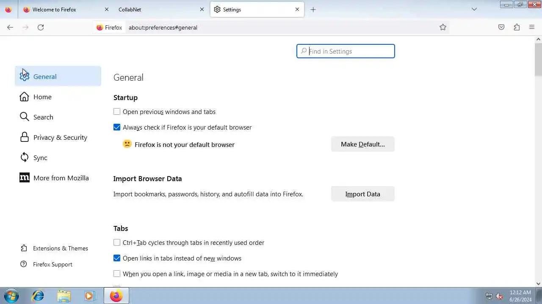This screenshot has height=304, width=542.
Task: Enable Ctrl+Tab cycles through tabs in recent order
Action: (117, 243)
